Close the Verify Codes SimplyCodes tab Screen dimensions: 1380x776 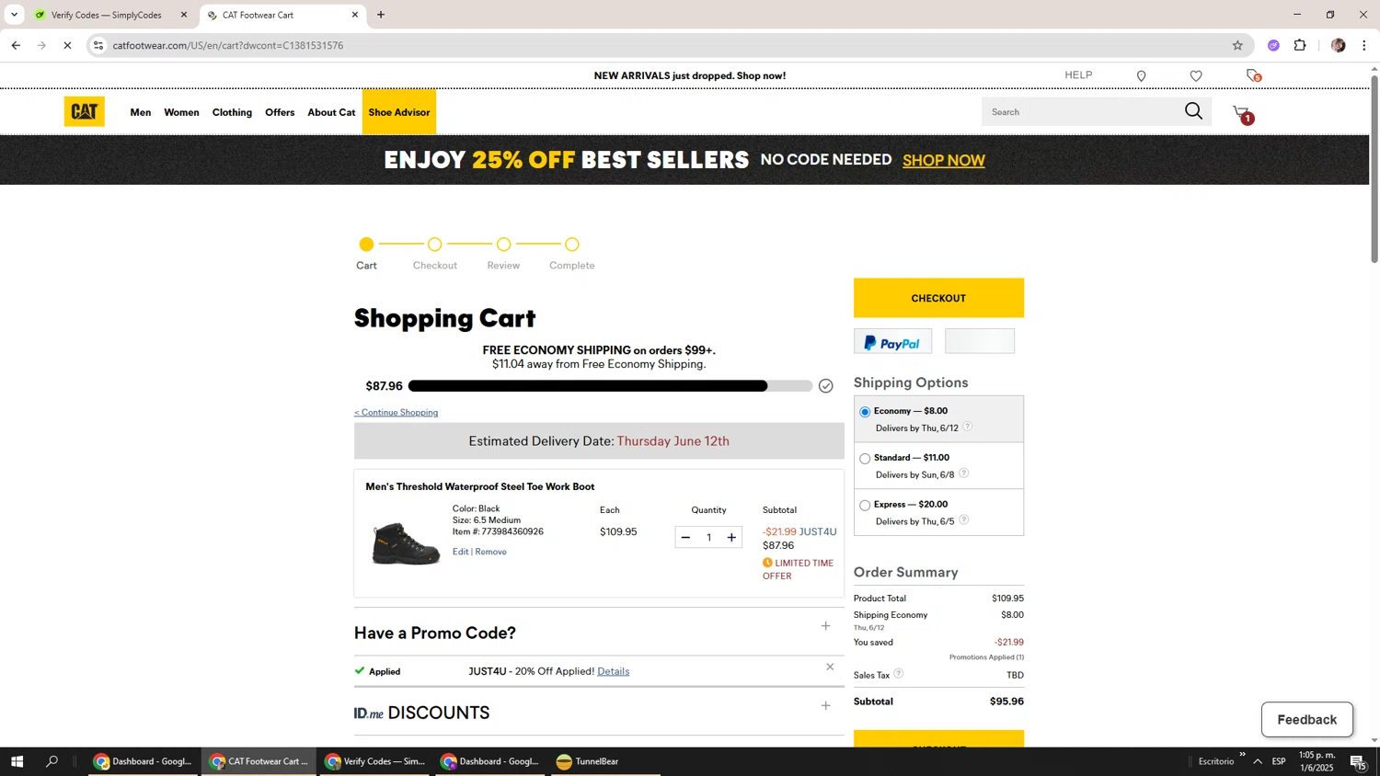click(183, 15)
